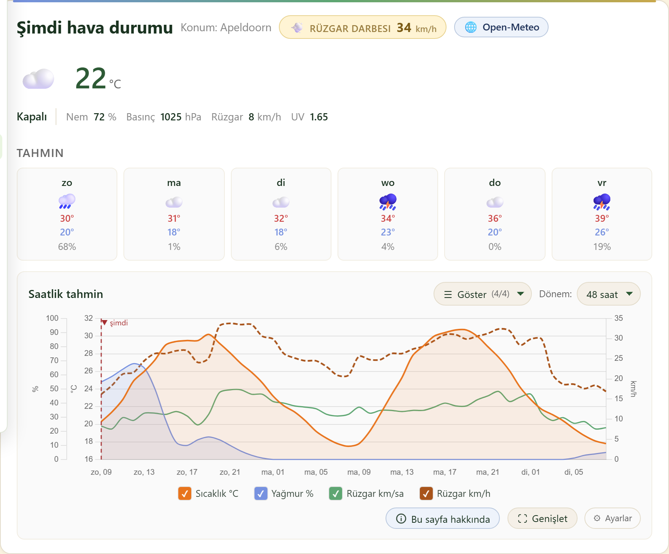669x554 pixels.
Task: Click the ma, 13 x-axis label
Action: tap(402, 472)
